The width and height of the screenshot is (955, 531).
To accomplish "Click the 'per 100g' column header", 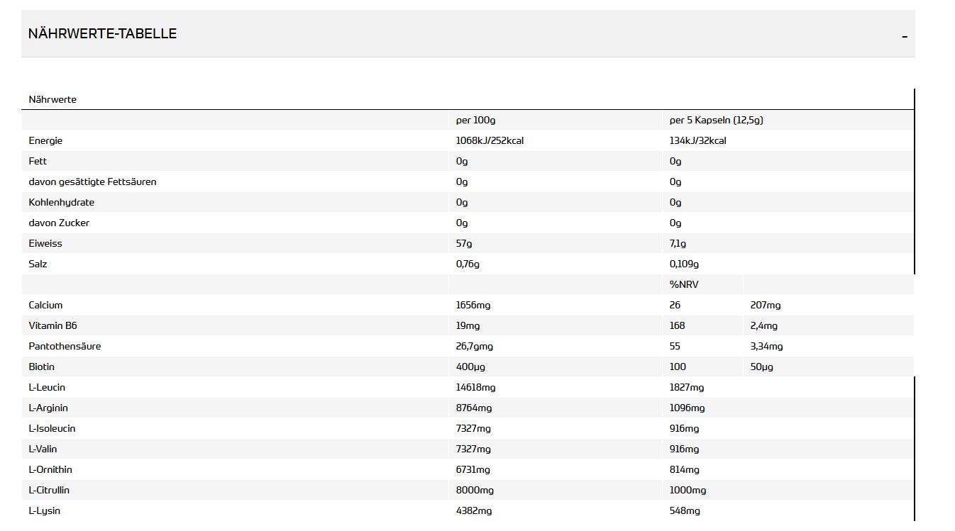I will tap(475, 120).
